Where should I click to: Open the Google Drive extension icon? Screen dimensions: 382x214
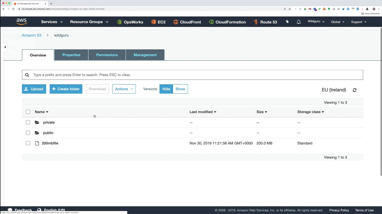pos(305,9)
